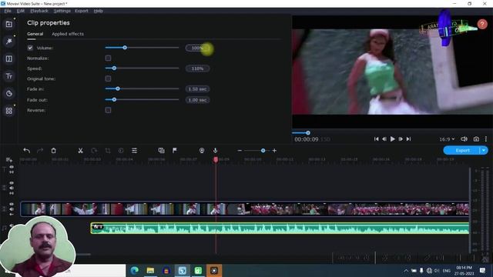Enable the Reverse checkbox
The width and height of the screenshot is (493, 277).
(108, 110)
